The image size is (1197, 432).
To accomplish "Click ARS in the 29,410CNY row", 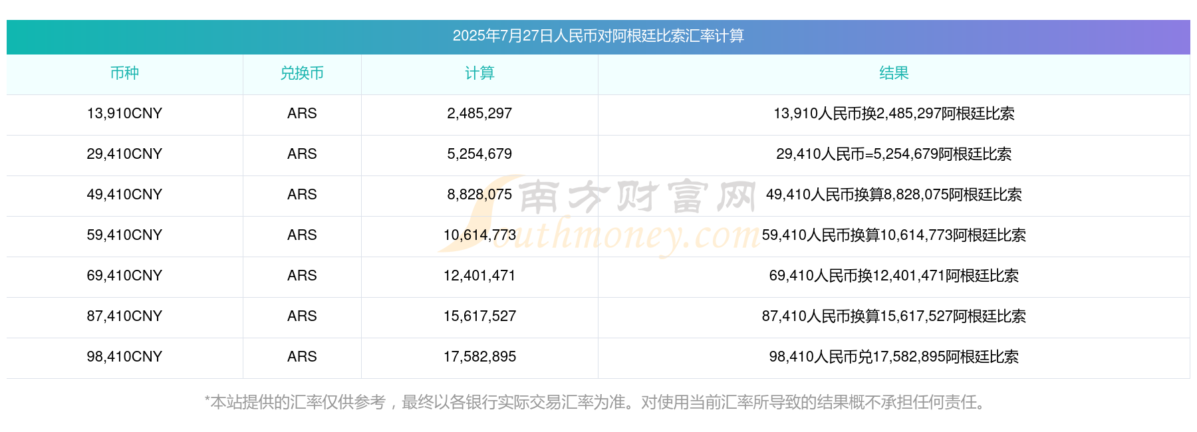I will click(x=302, y=154).
